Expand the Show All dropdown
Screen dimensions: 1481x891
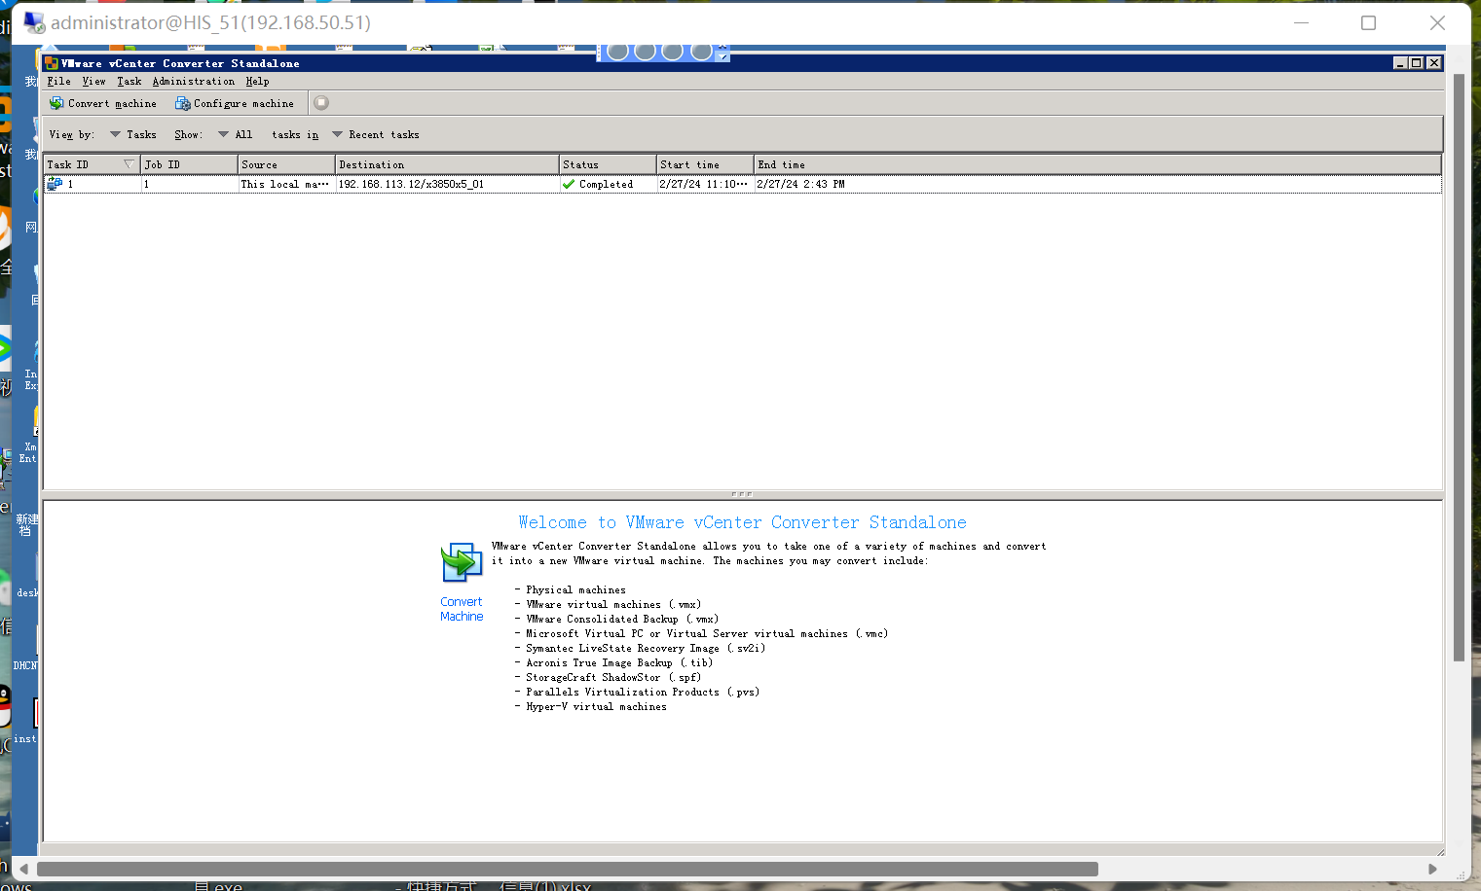point(235,135)
